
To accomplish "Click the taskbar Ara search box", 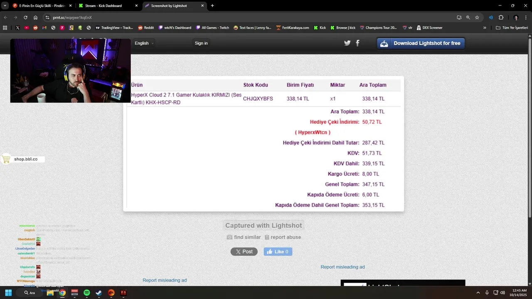I will tap(30, 293).
